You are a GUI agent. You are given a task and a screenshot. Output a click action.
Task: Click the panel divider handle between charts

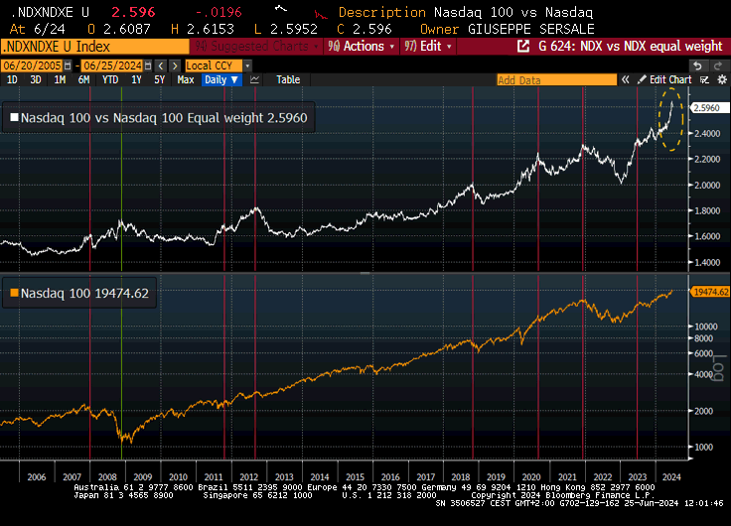pyautogui.click(x=365, y=273)
